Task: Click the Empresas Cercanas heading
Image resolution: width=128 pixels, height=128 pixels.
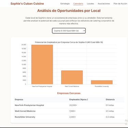Action: [69, 93]
